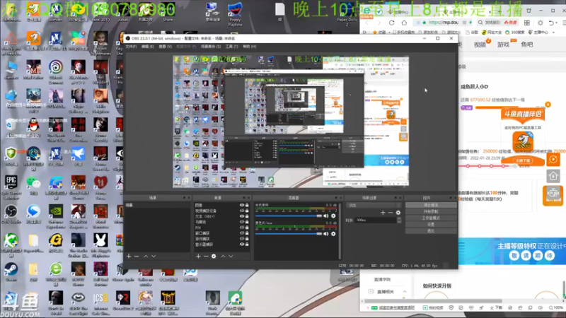Add a new source with plus icon
The height and width of the screenshot is (318, 566).
click(x=198, y=256)
